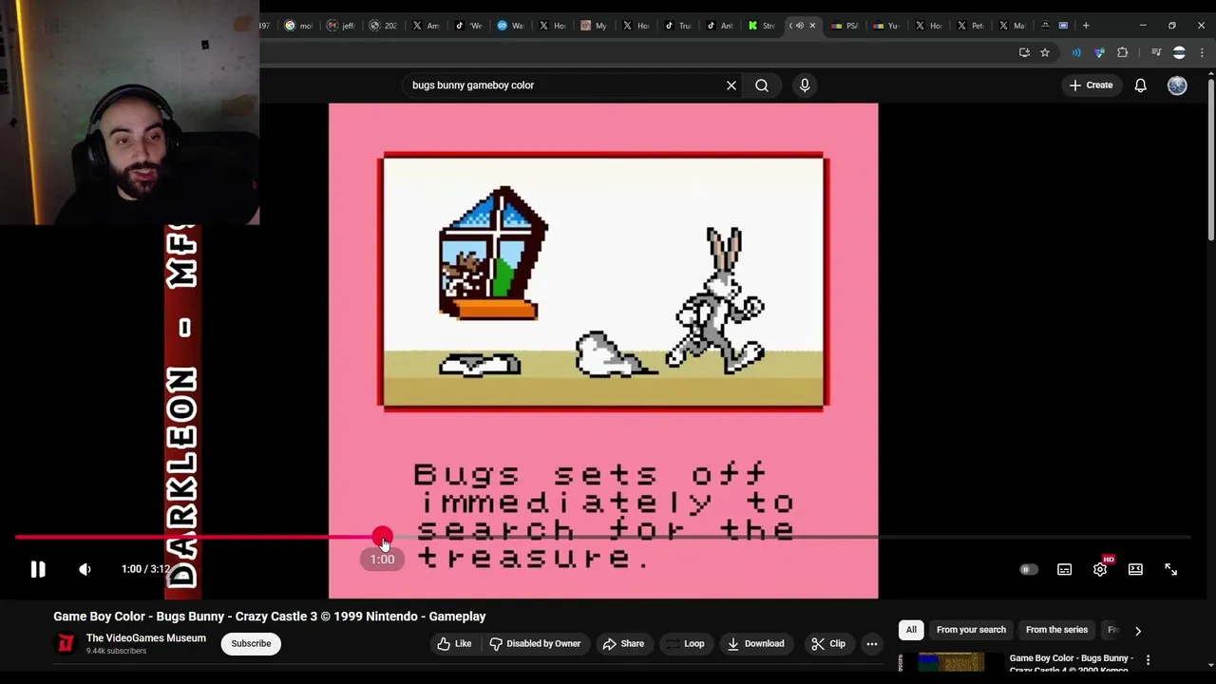Switch to theater mode

(1135, 569)
